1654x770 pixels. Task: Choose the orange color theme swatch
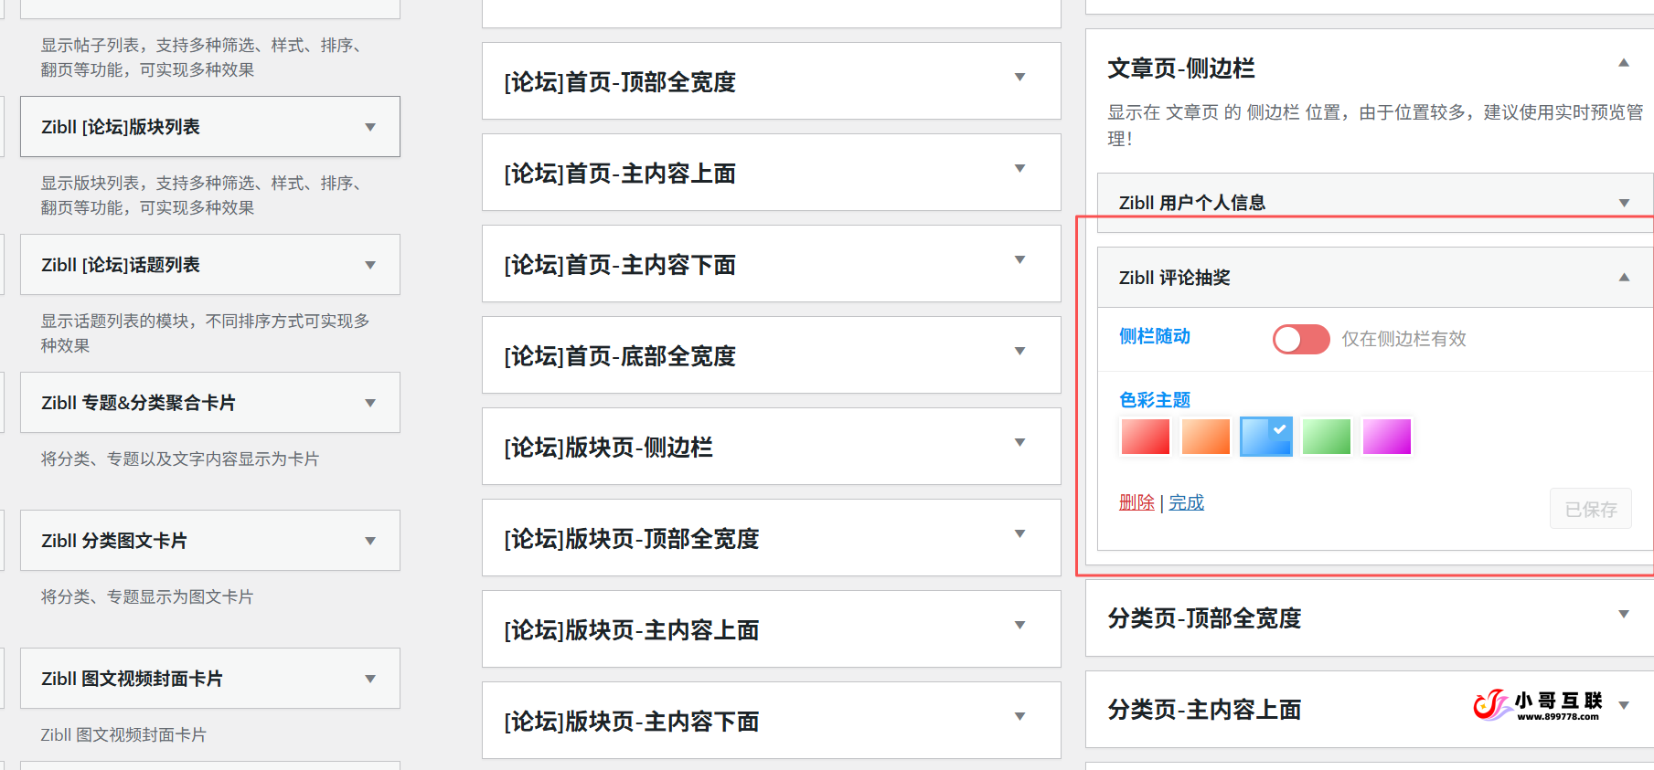tap(1205, 437)
